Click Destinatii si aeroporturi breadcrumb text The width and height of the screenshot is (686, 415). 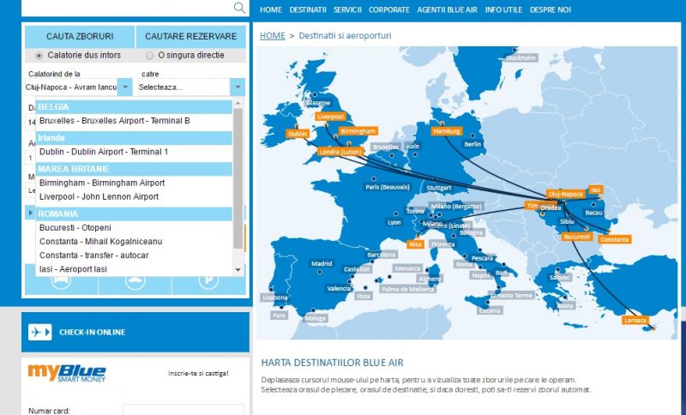coord(345,36)
